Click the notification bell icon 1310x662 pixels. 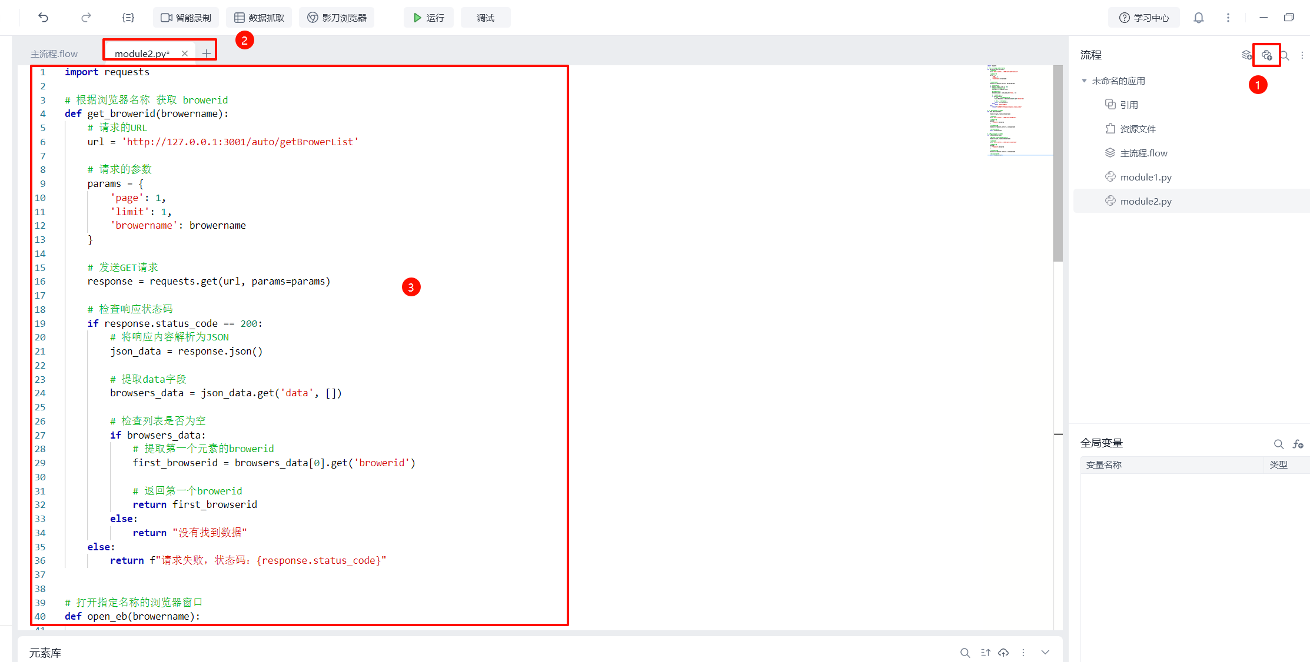(x=1198, y=18)
